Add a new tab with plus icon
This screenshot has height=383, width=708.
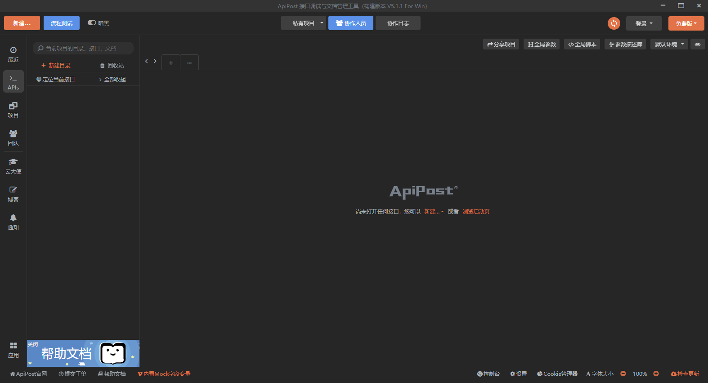(171, 63)
